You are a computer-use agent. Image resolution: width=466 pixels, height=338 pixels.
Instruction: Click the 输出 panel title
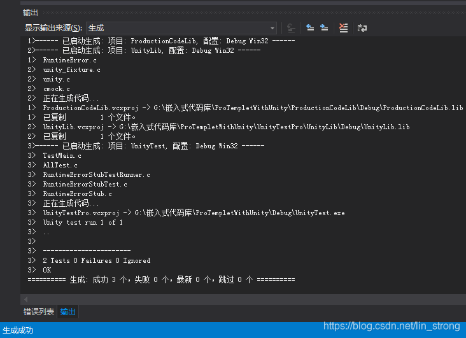click(31, 13)
